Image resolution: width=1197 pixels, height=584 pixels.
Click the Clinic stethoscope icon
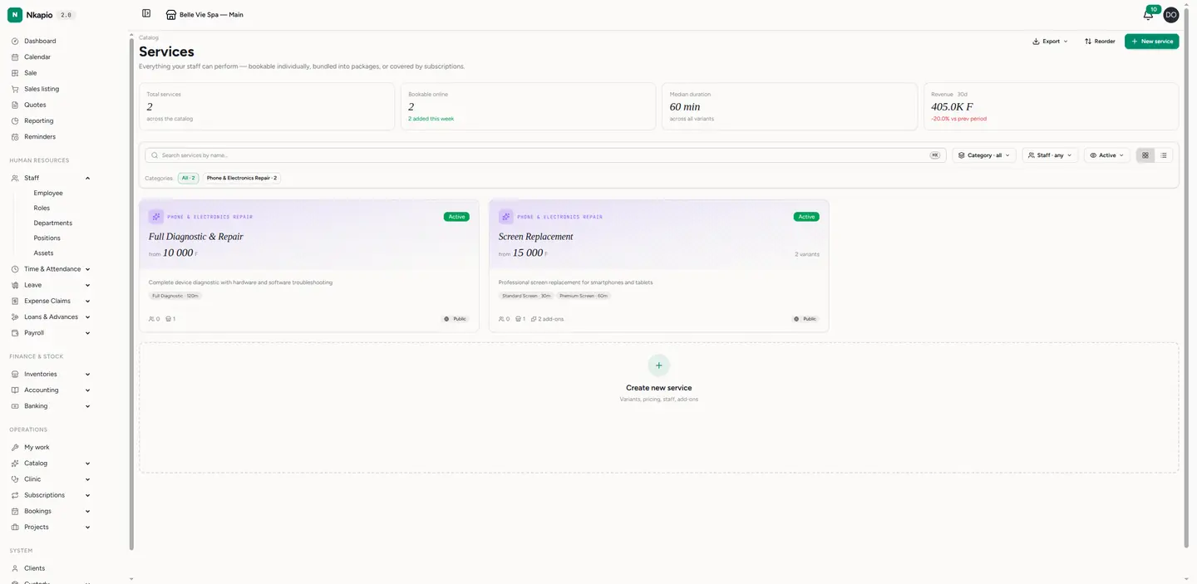click(x=15, y=479)
